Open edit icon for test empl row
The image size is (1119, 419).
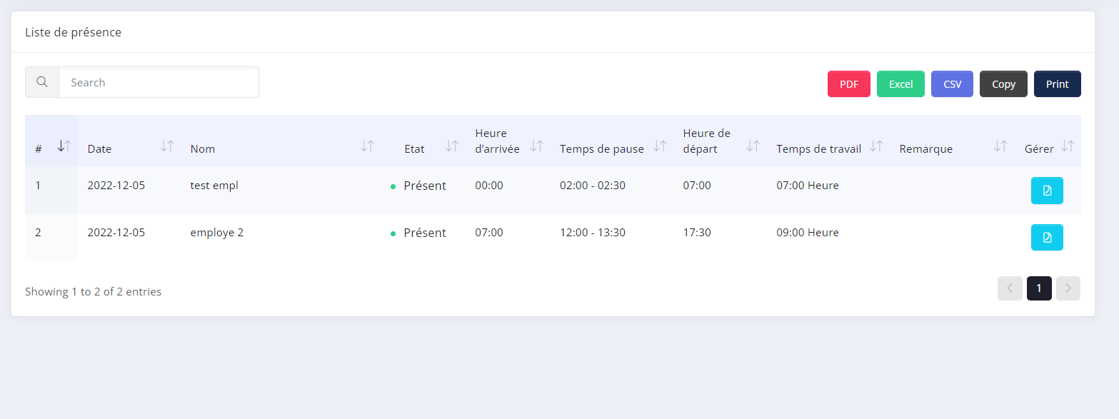point(1047,191)
